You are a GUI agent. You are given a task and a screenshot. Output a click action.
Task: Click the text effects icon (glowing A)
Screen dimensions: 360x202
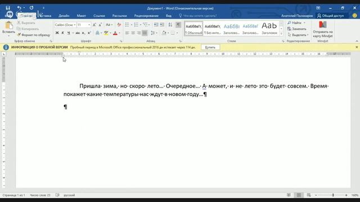(x=97, y=33)
